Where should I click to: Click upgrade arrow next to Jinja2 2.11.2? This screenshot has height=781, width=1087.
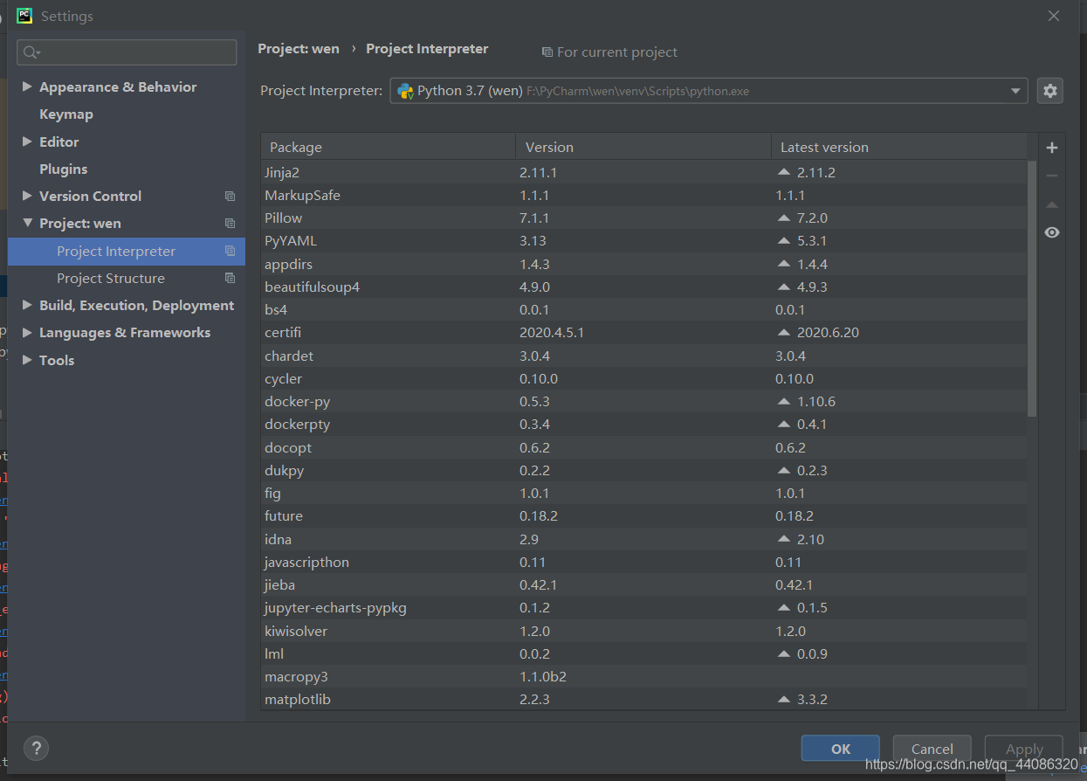[x=783, y=172]
